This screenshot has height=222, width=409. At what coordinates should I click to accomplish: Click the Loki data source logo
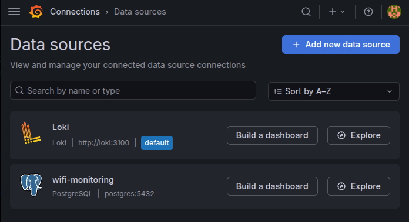pyautogui.click(x=31, y=133)
